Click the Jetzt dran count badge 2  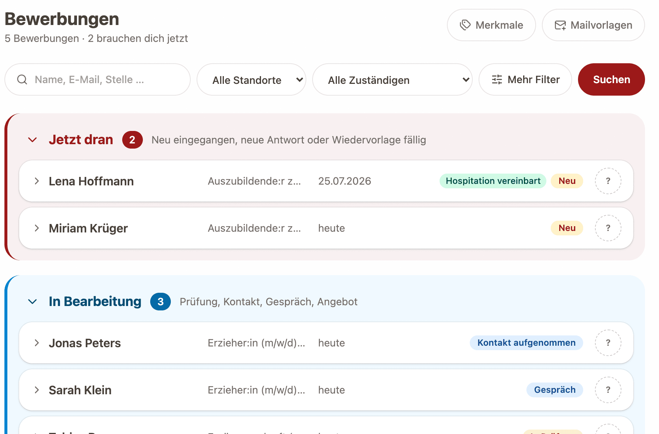point(133,140)
